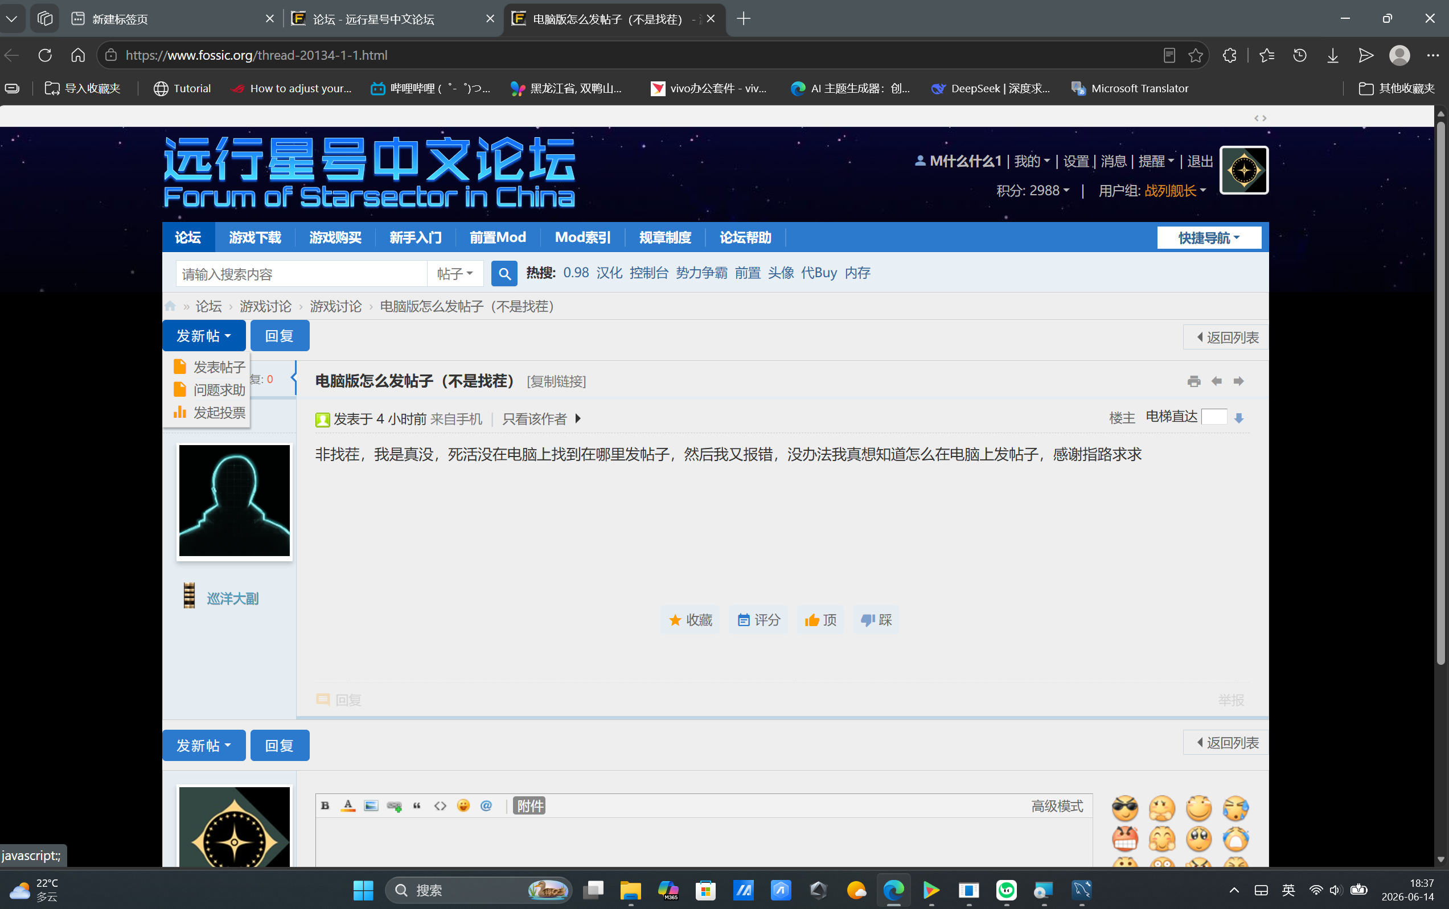Expand the 我的 user menu

click(x=1032, y=161)
